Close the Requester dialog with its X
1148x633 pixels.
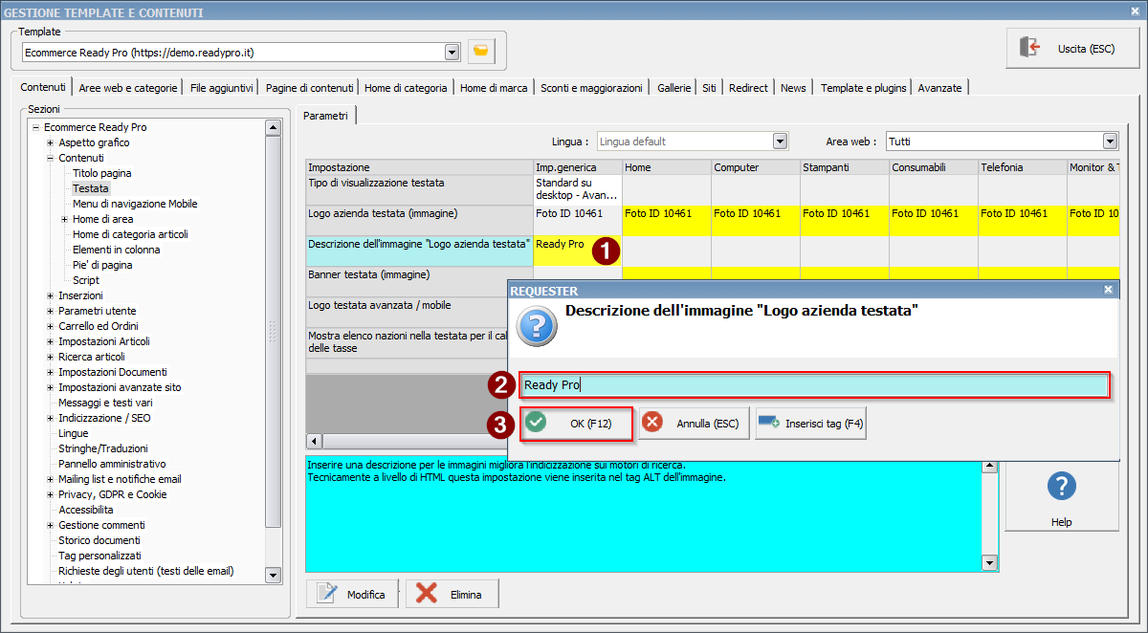click(x=1108, y=289)
